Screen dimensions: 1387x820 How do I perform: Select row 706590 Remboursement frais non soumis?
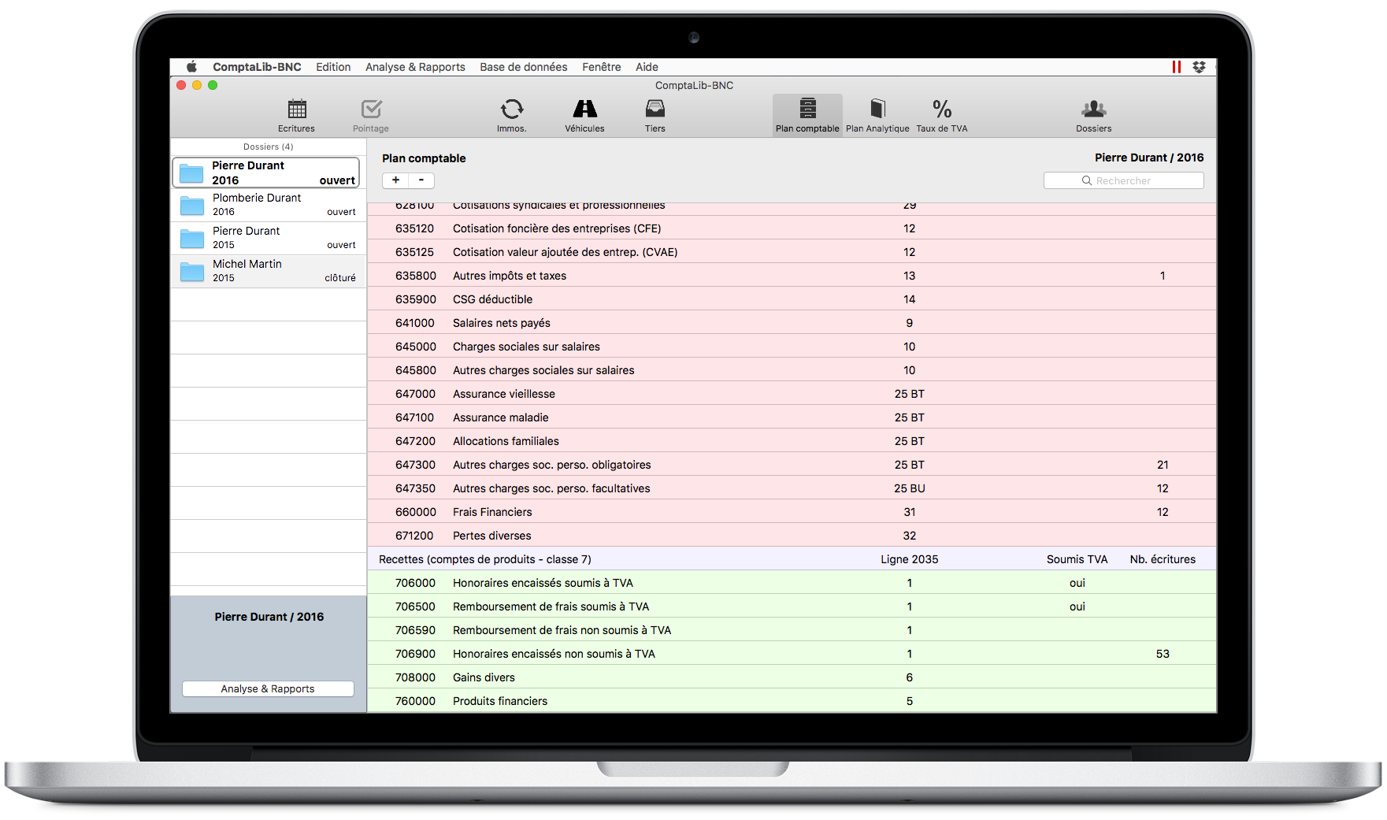[792, 630]
